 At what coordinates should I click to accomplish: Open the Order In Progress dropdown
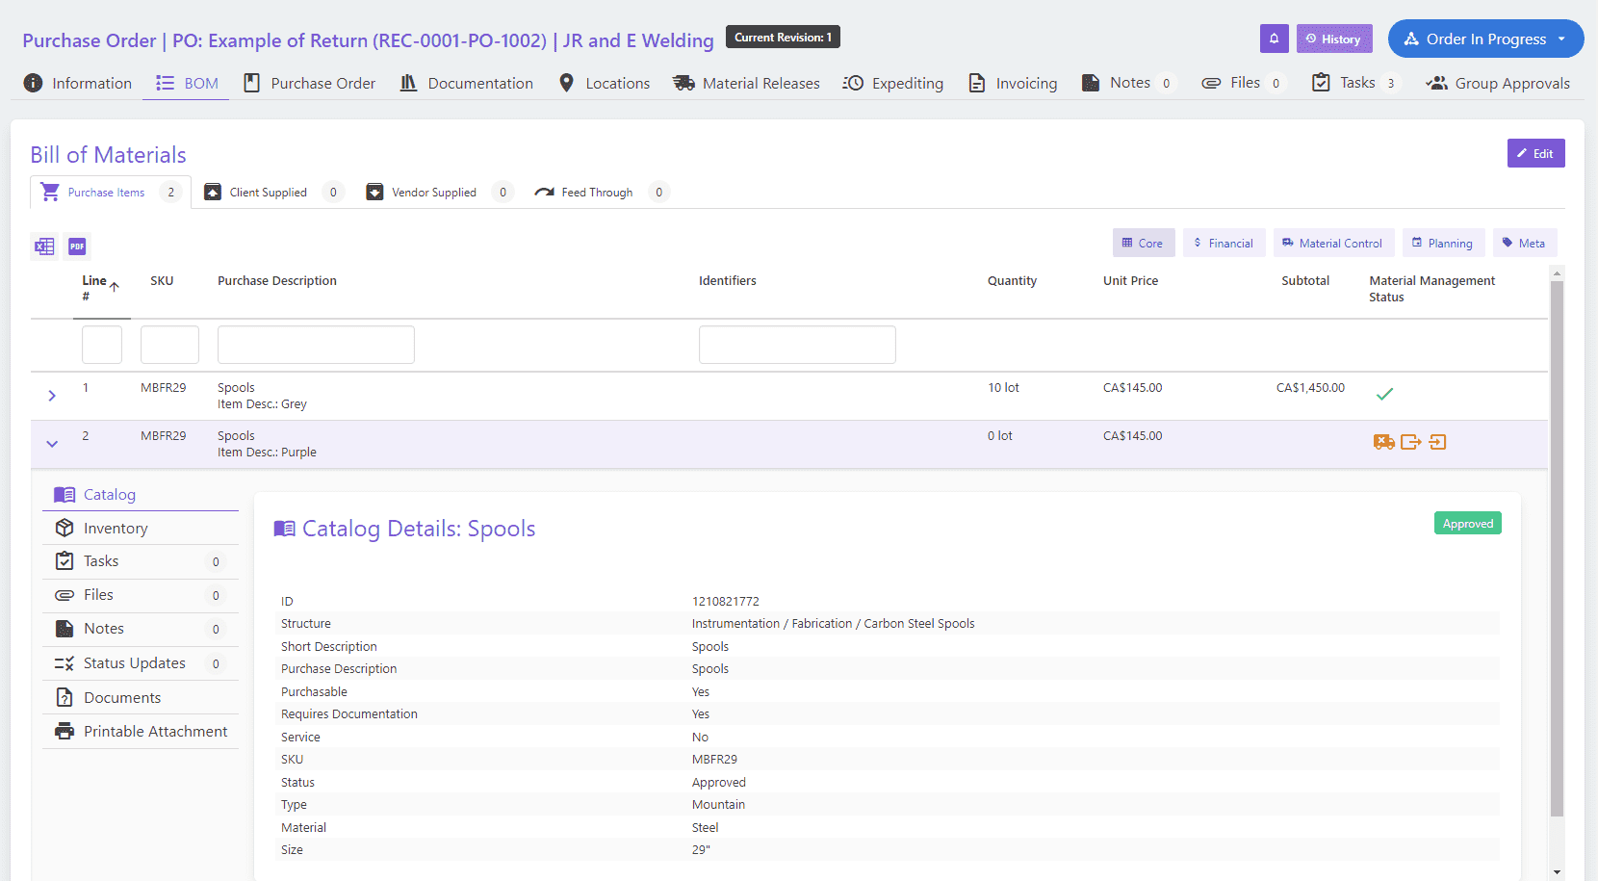[1485, 39]
